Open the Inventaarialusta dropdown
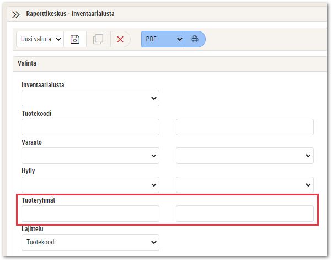Screen dimensions: 332x261 point(90,98)
